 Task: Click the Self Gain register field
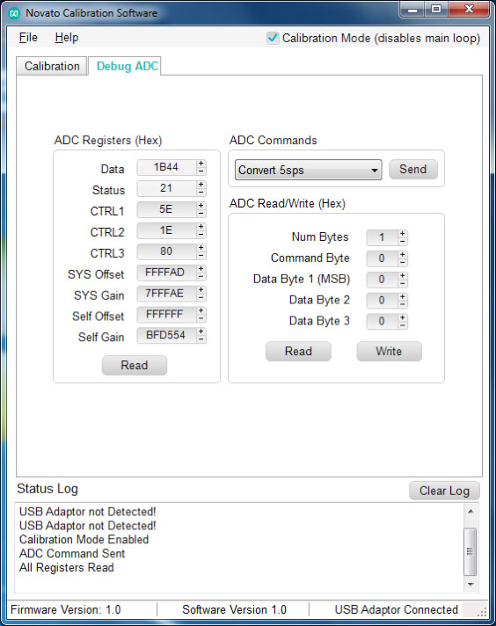tap(166, 335)
